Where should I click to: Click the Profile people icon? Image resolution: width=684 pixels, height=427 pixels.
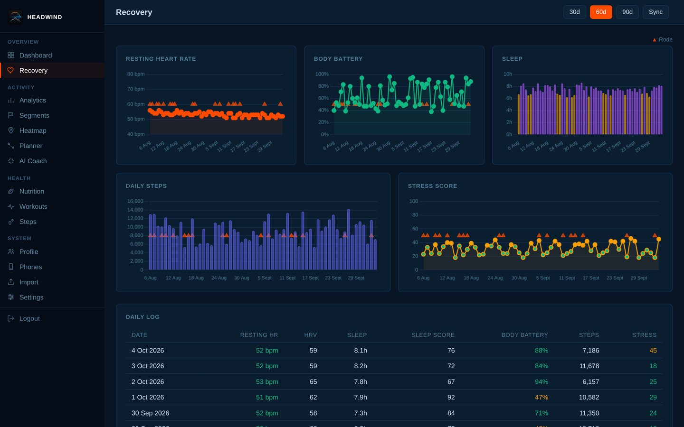11,251
